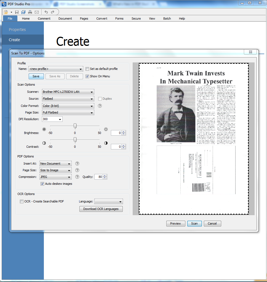Open the Help tab
267x282 pixels.
tap(182, 19)
